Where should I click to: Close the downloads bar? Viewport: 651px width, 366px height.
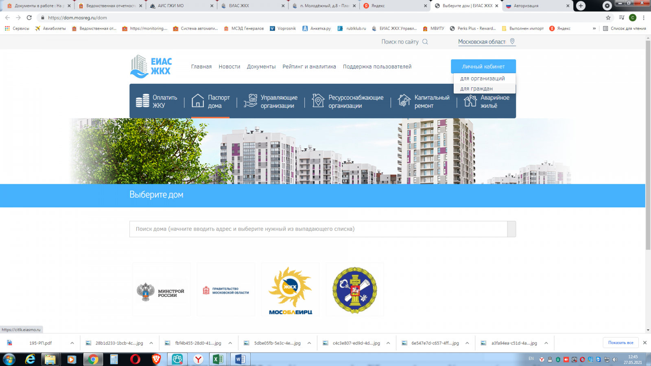point(645,343)
